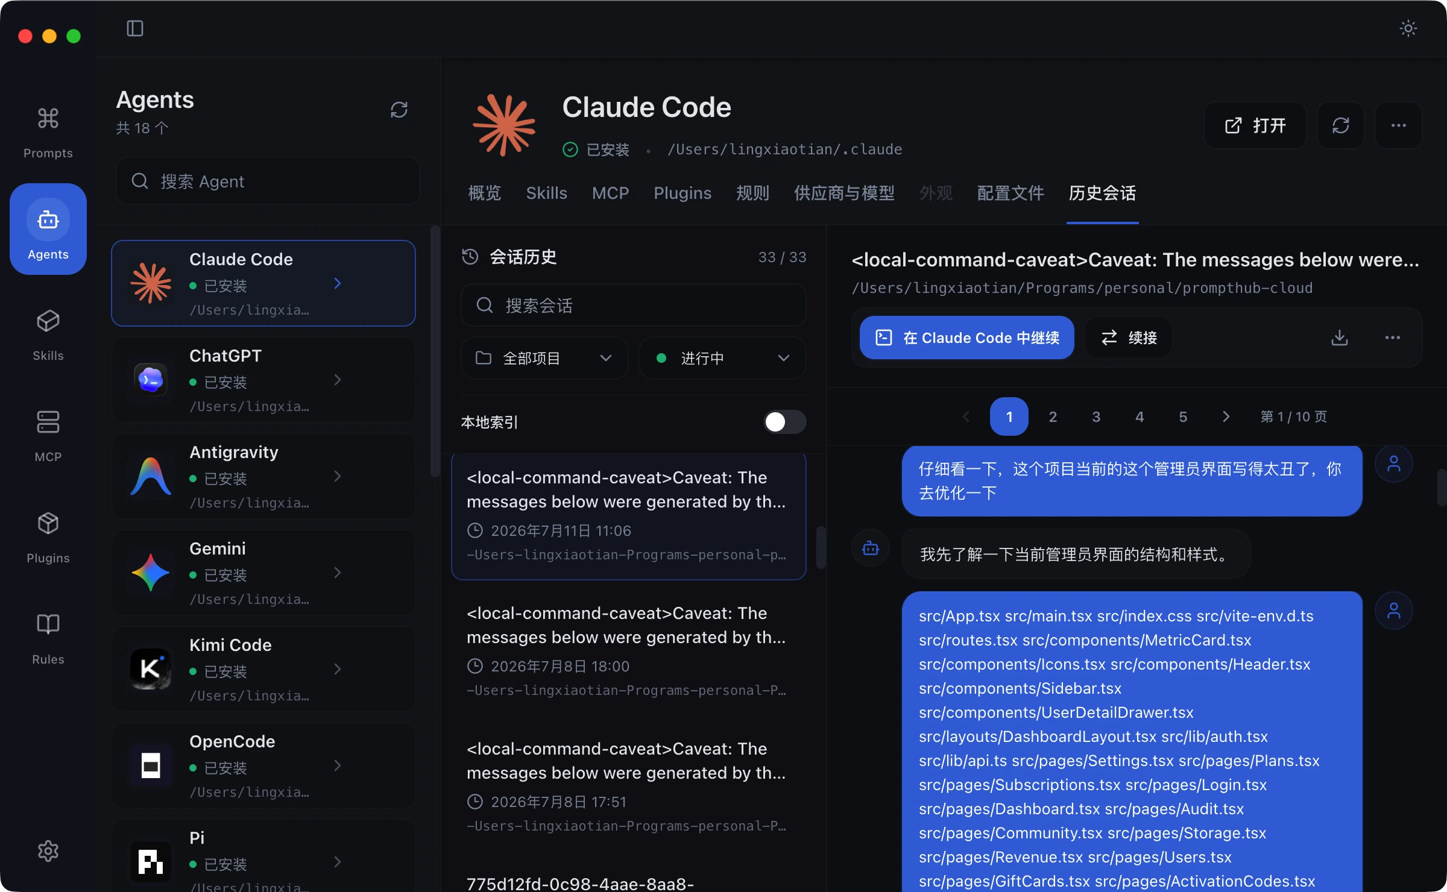Screen dimensions: 1447x892
Task: Switch to the 配置文件 tab
Action: pos(1010,193)
